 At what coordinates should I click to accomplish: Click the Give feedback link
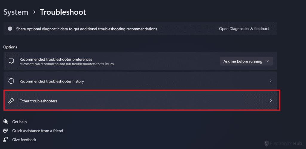pyautogui.click(x=24, y=140)
